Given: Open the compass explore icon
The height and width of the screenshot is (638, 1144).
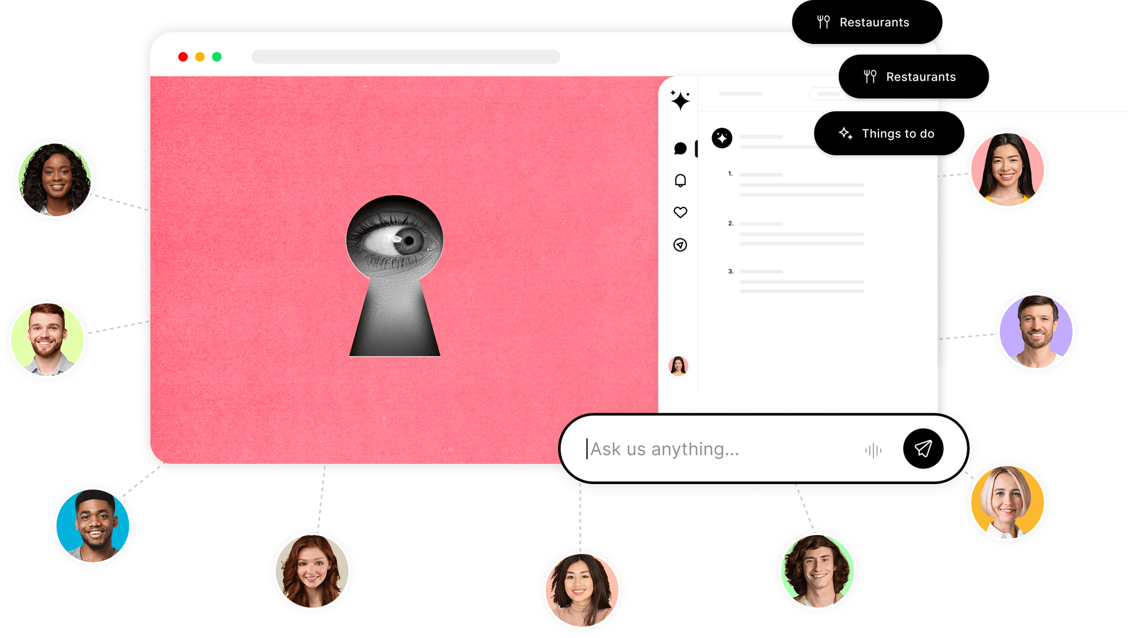Looking at the screenshot, I should [680, 245].
